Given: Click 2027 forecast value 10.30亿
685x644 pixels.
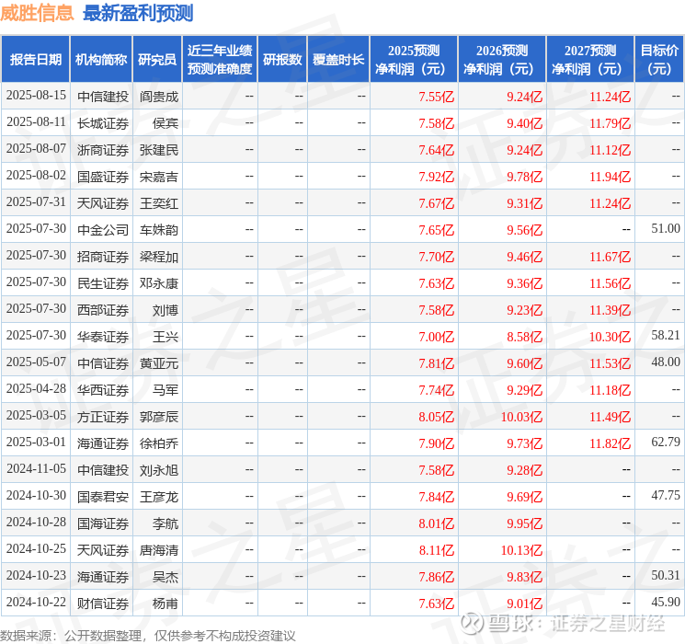Looking at the screenshot, I should point(610,337).
